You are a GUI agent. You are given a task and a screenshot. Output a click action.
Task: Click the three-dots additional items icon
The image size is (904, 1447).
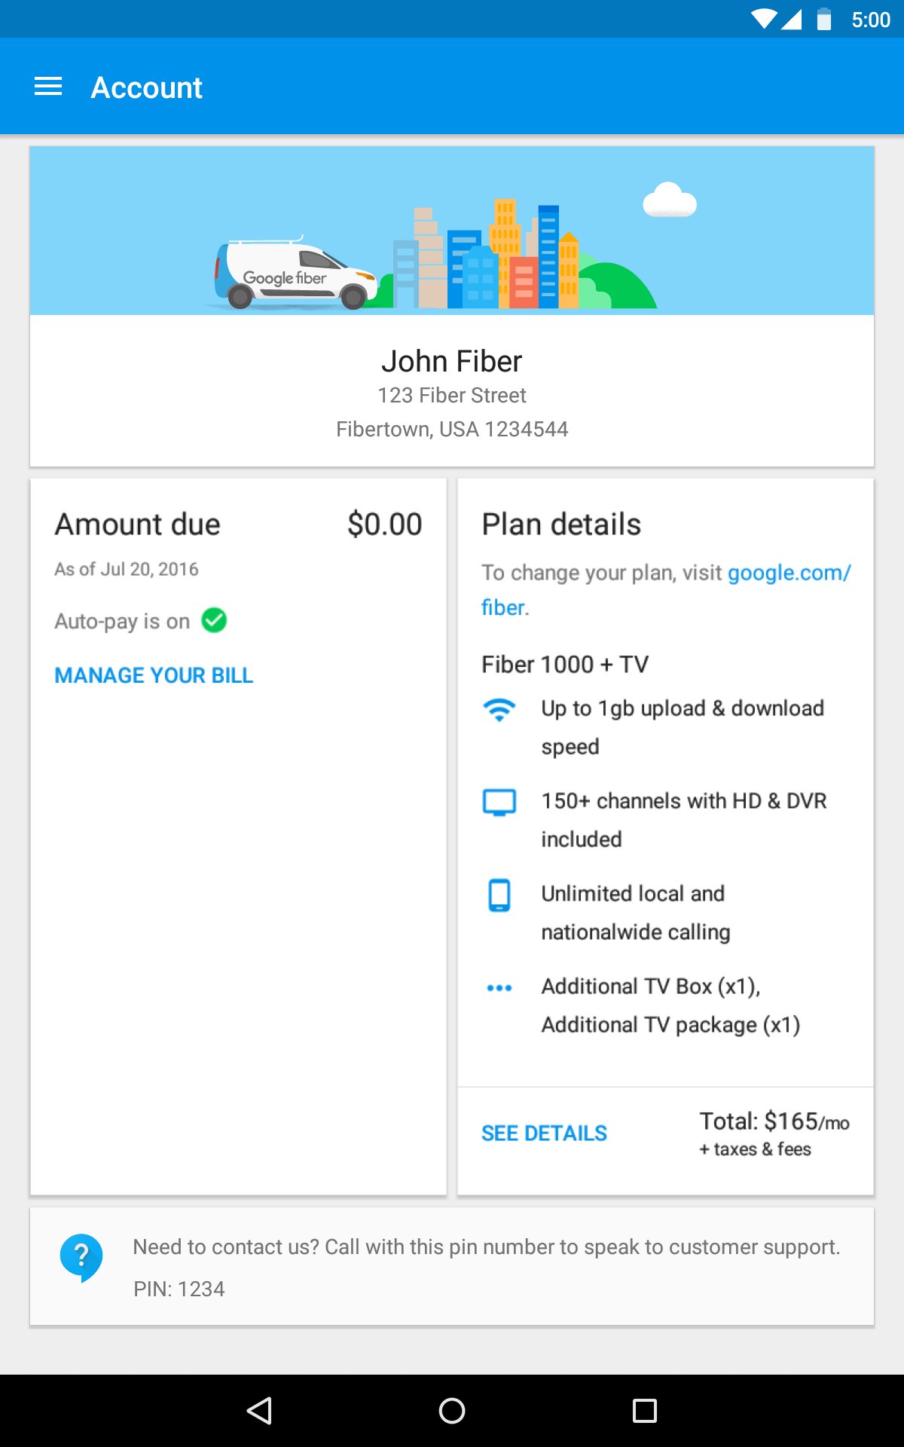pos(499,987)
